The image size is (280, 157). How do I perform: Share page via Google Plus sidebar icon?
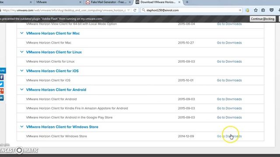coord(2,91)
